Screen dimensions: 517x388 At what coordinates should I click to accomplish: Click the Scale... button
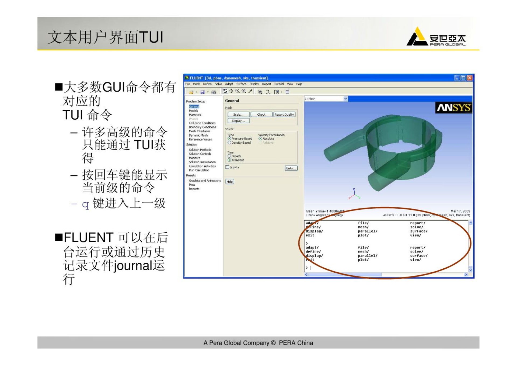[238, 115]
